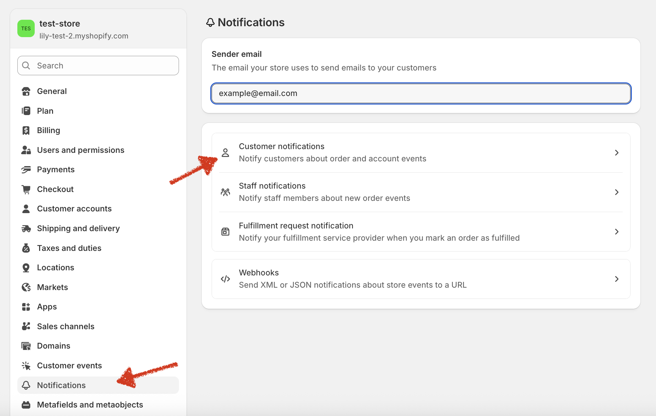Click the Shipping and delivery truck icon
The height and width of the screenshot is (416, 656).
pyautogui.click(x=26, y=228)
